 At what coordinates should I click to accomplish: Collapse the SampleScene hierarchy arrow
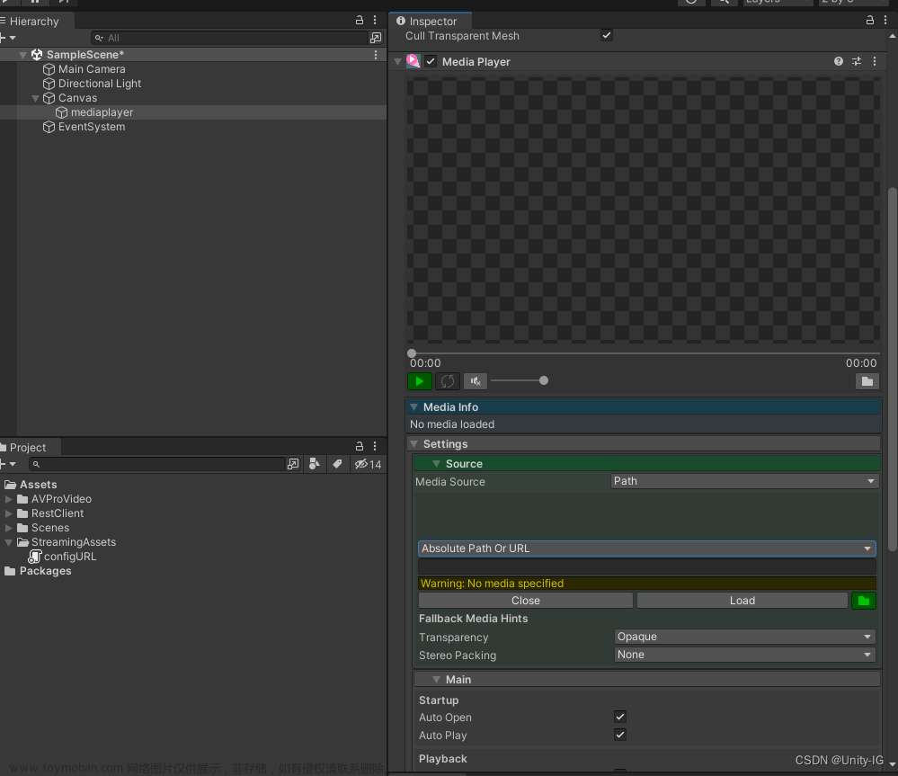pyautogui.click(x=22, y=55)
